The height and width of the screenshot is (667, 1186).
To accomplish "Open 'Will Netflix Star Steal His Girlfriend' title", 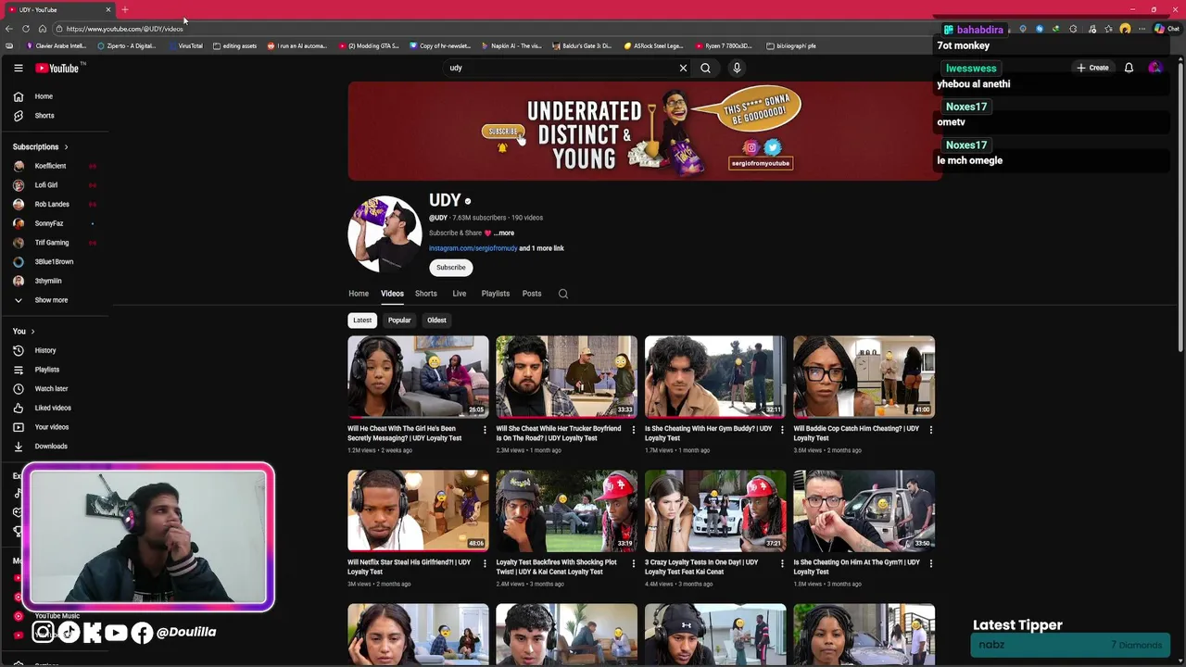I will tap(409, 567).
